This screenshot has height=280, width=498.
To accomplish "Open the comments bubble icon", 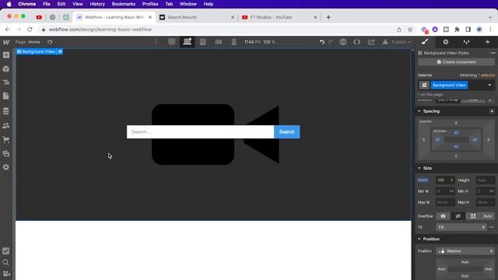I will pyautogui.click(x=343, y=42).
